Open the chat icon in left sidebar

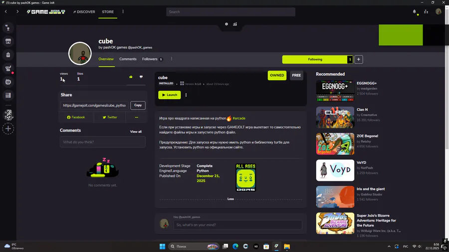click(8, 28)
